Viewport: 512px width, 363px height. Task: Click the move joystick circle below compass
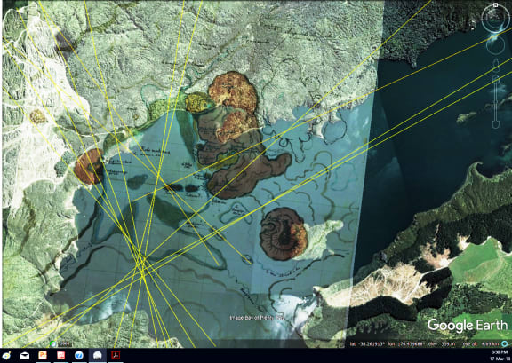[495, 45]
